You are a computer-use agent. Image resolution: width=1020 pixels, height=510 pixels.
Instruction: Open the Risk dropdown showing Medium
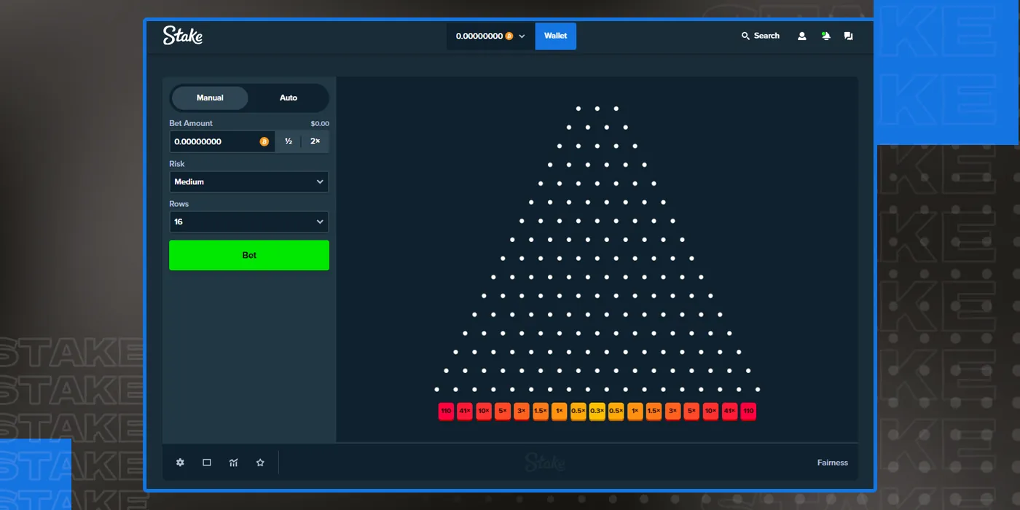click(x=249, y=181)
